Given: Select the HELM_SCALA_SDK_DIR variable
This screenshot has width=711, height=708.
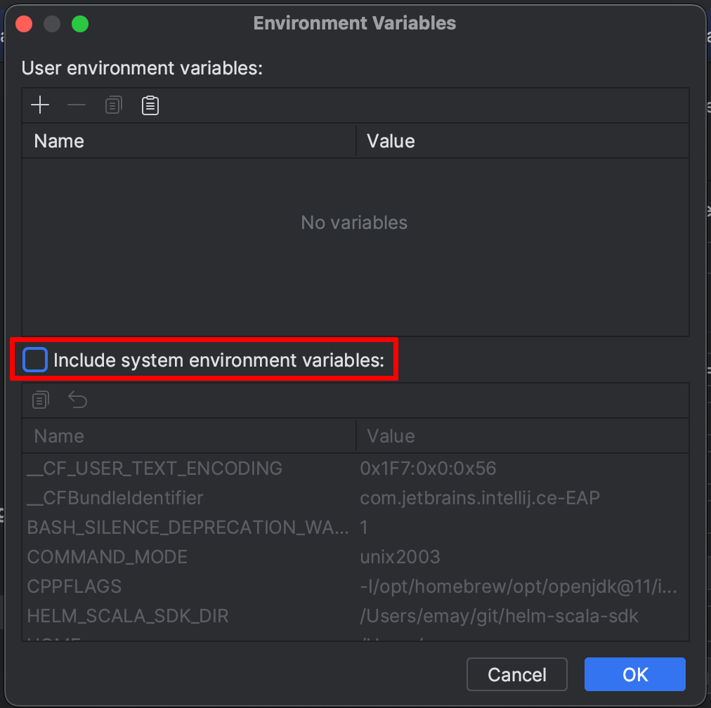Looking at the screenshot, I should point(128,616).
